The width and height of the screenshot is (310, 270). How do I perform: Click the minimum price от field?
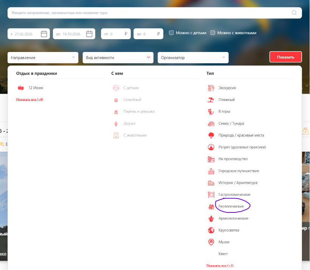tap(116, 34)
